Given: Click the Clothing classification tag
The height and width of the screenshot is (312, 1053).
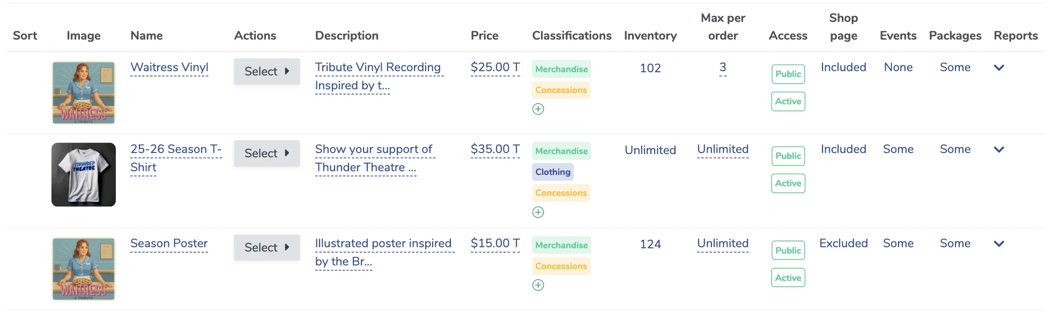Looking at the screenshot, I should [x=553, y=172].
